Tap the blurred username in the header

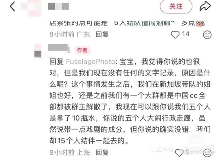coord(58,6)
